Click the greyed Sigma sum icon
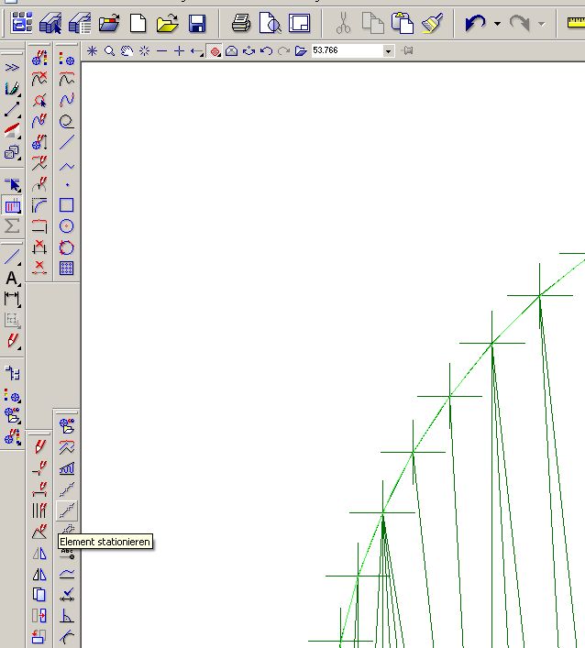Image resolution: width=585 pixels, height=648 pixels. pos(12,226)
